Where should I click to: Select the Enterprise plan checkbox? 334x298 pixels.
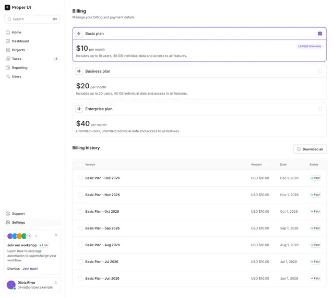(320, 109)
